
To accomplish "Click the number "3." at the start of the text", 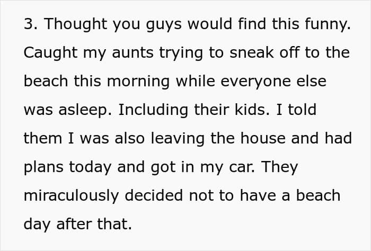I will pos(31,24).
